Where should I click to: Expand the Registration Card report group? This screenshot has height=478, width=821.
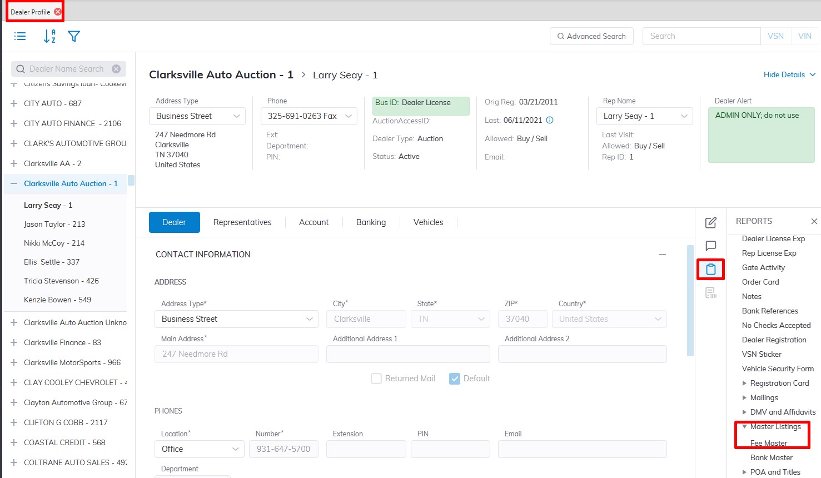click(x=744, y=383)
